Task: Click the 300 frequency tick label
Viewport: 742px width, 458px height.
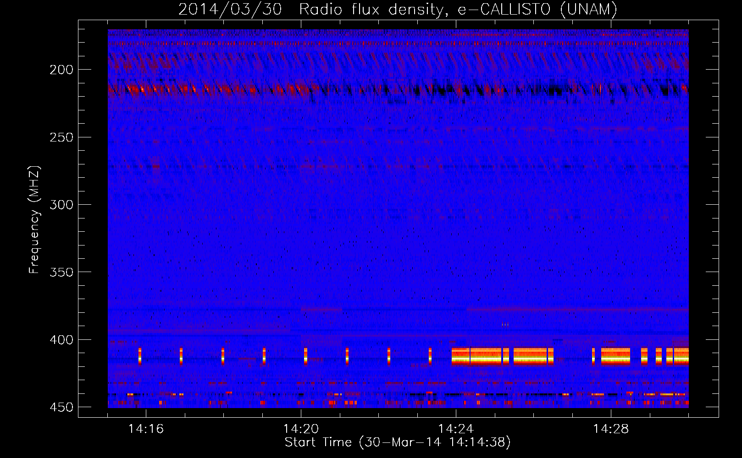Action: pyautogui.click(x=61, y=205)
